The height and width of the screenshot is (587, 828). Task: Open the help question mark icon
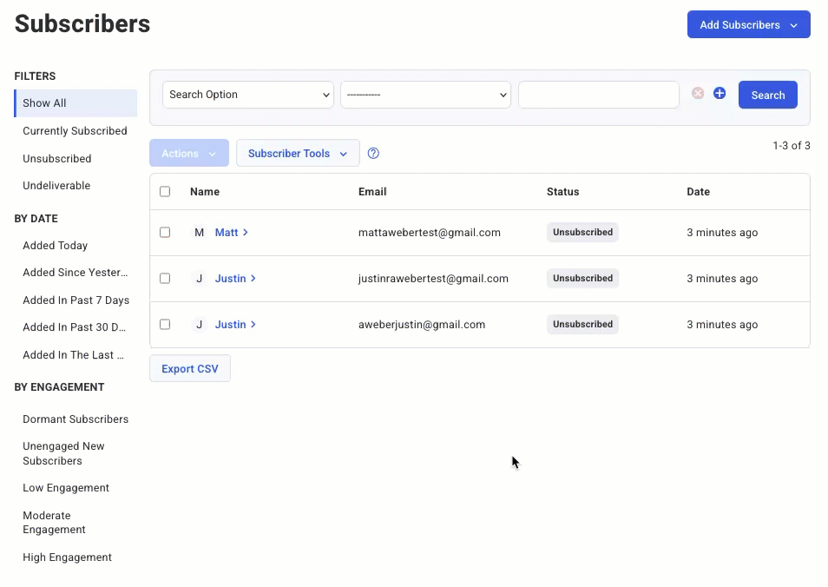(373, 154)
